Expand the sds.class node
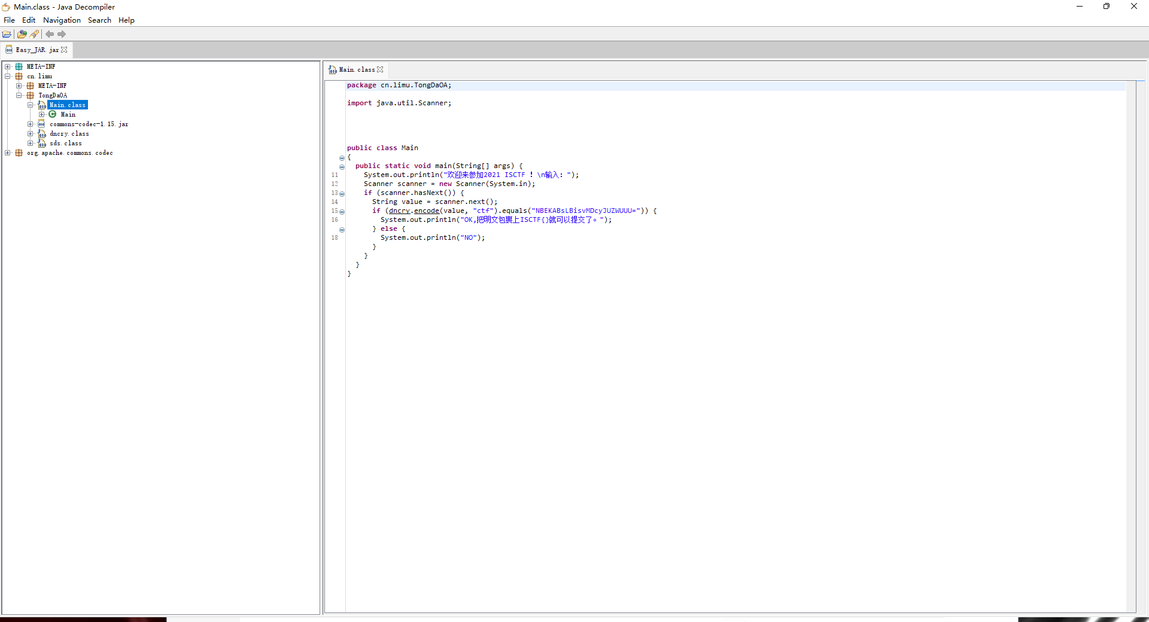Screen dimensions: 1149x622 pos(31,143)
